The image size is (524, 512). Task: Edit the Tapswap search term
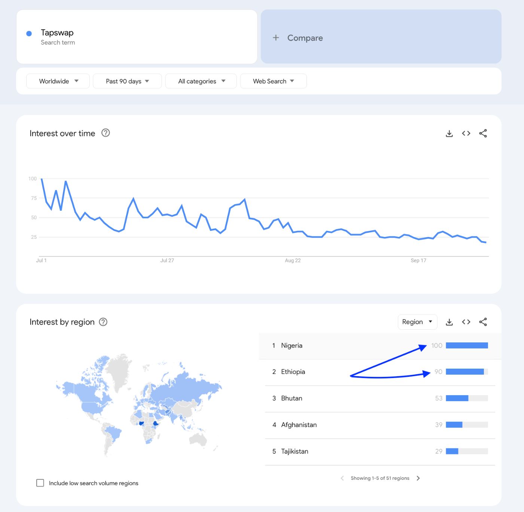pyautogui.click(x=137, y=37)
